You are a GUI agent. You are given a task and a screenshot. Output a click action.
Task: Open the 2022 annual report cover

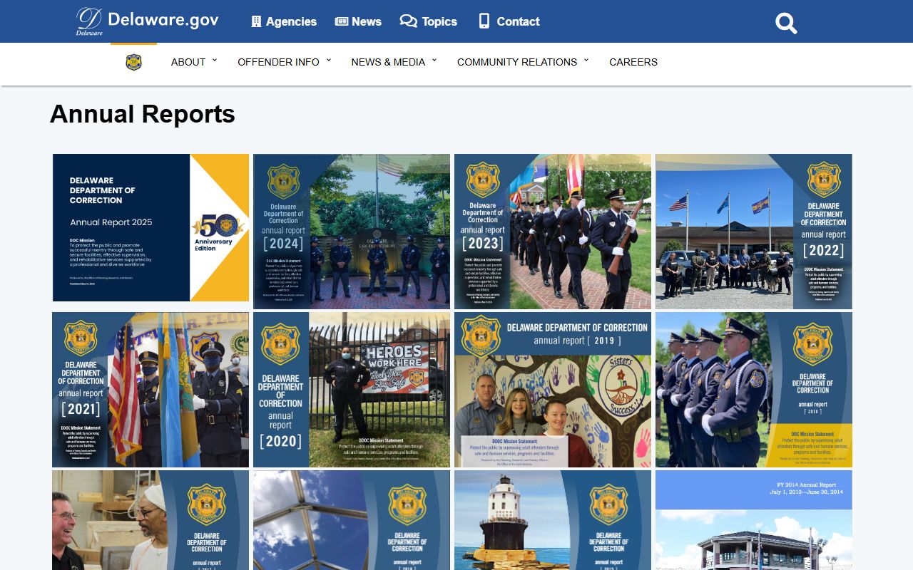(754, 232)
